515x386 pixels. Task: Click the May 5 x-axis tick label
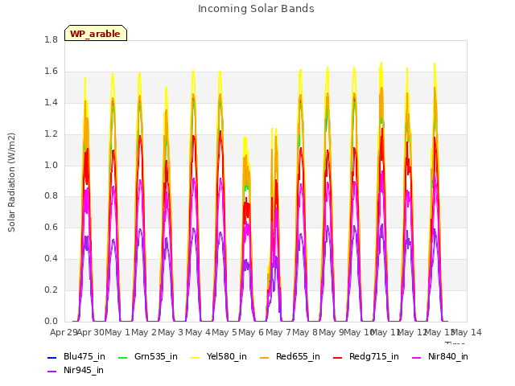(225, 332)
